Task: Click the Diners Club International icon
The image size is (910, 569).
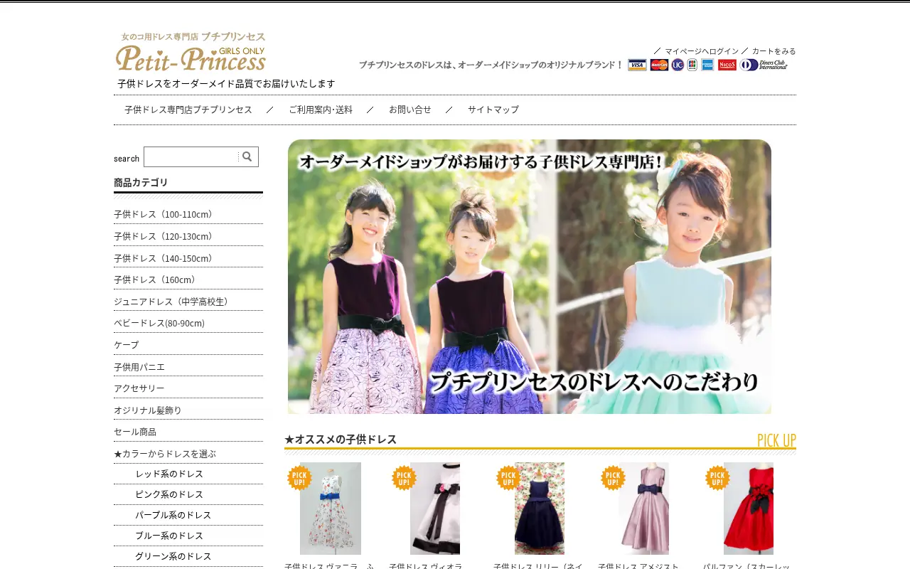Action: [764, 65]
